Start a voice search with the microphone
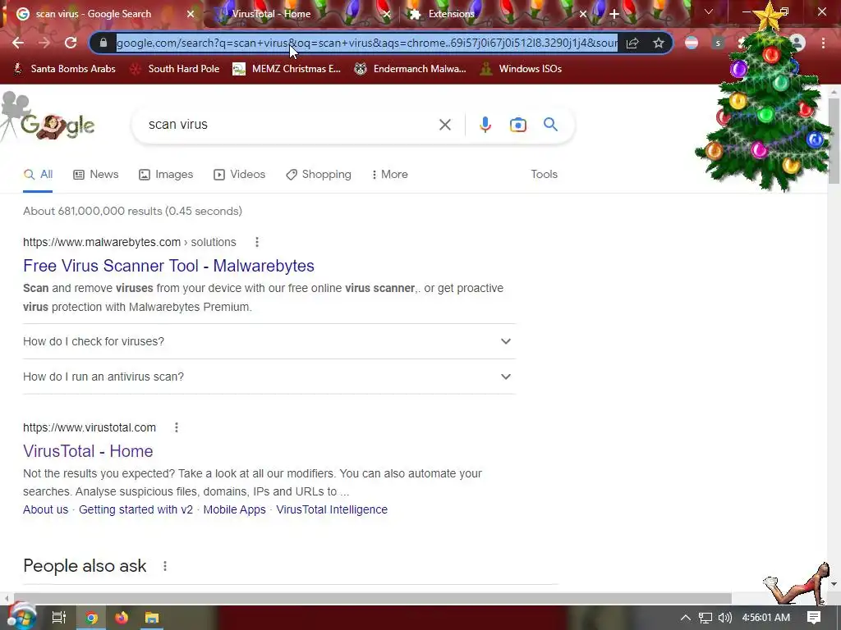This screenshot has height=630, width=841. pos(485,125)
